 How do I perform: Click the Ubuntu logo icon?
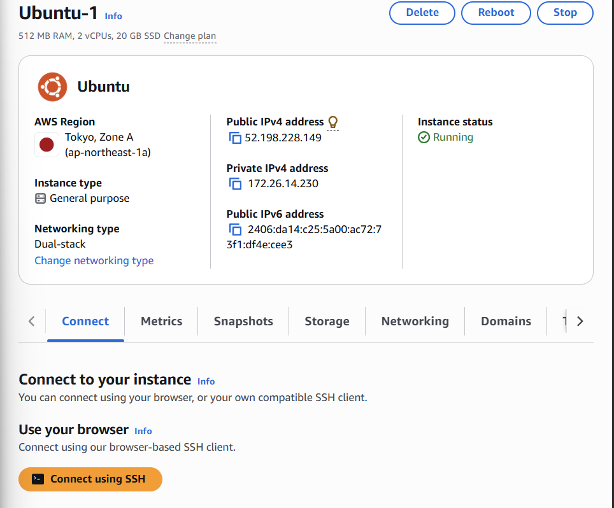pyautogui.click(x=52, y=87)
